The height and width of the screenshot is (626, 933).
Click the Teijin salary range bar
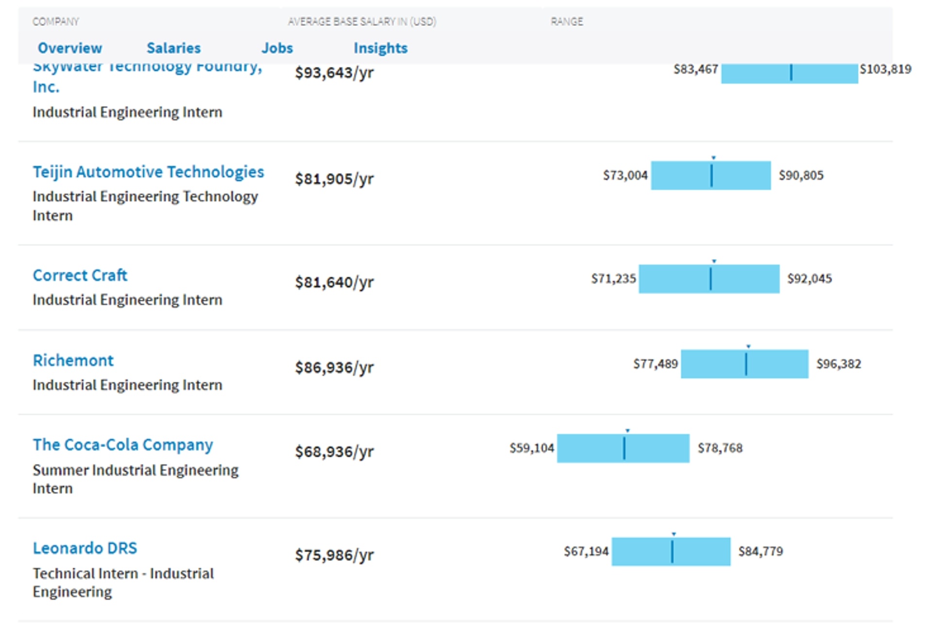(710, 175)
